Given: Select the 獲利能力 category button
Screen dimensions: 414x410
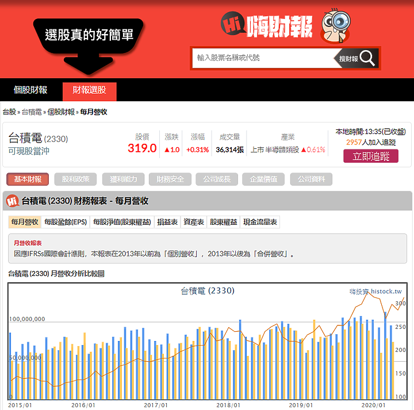Looking at the screenshot, I should coord(123,179).
